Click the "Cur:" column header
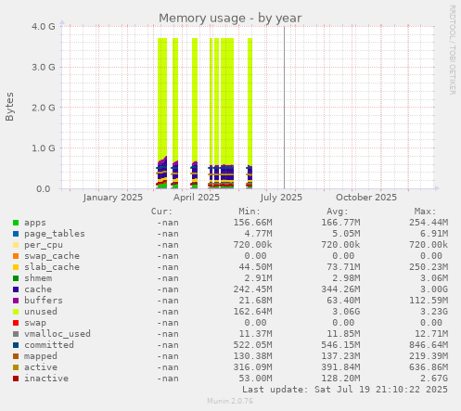Viewport: 461px width, 411px height. click(x=161, y=212)
